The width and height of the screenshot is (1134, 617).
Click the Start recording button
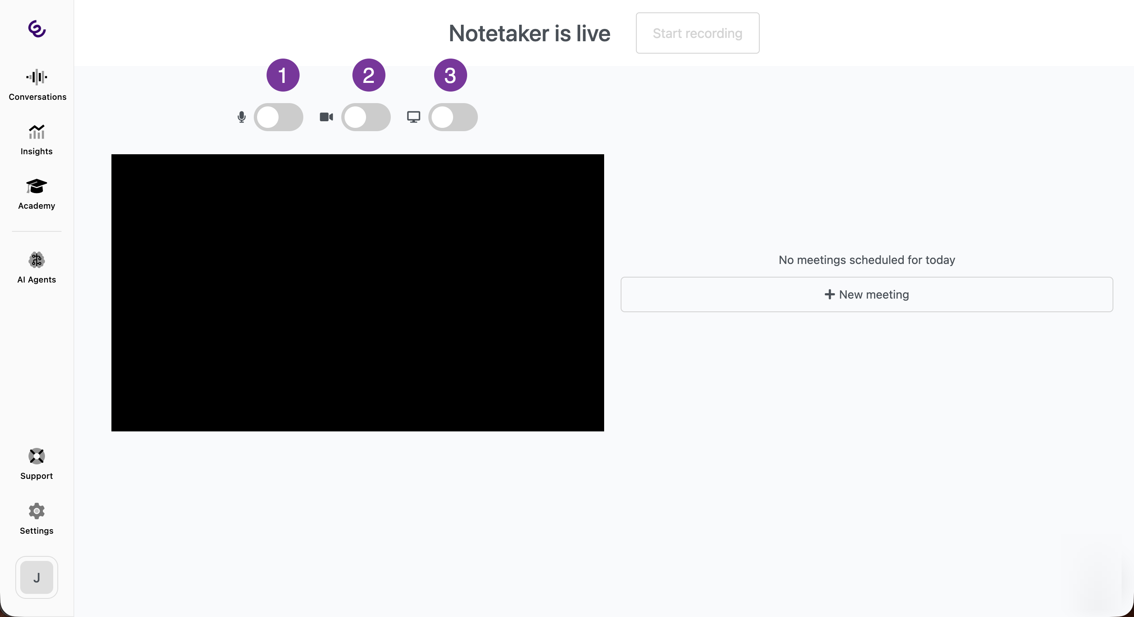click(x=697, y=33)
